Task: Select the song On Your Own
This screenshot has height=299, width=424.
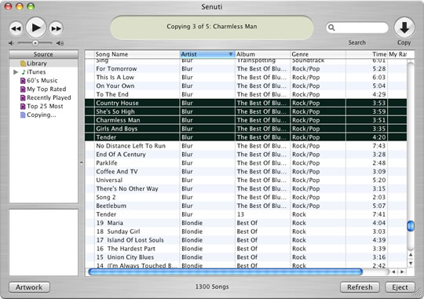Action: click(246, 86)
